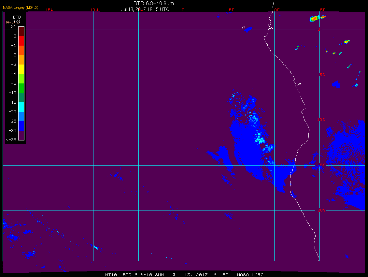Image resolution: width=368 pixels, height=277 pixels.
Task: Click the 10S latitude label
Action: (321, 120)
